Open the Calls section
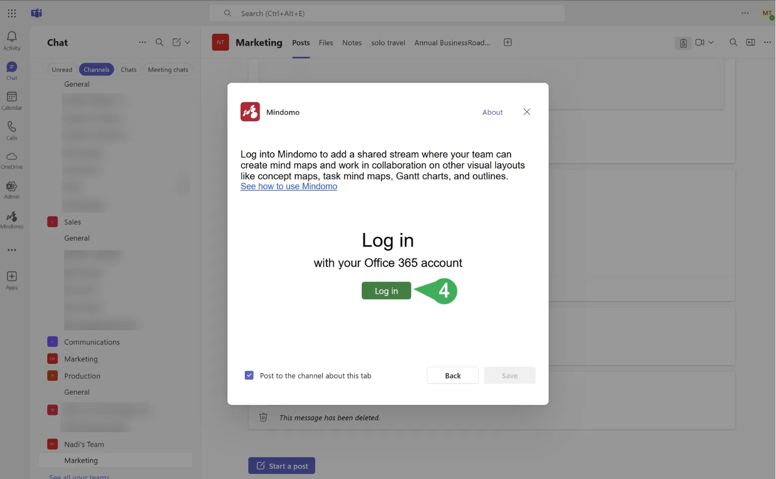 tap(12, 130)
